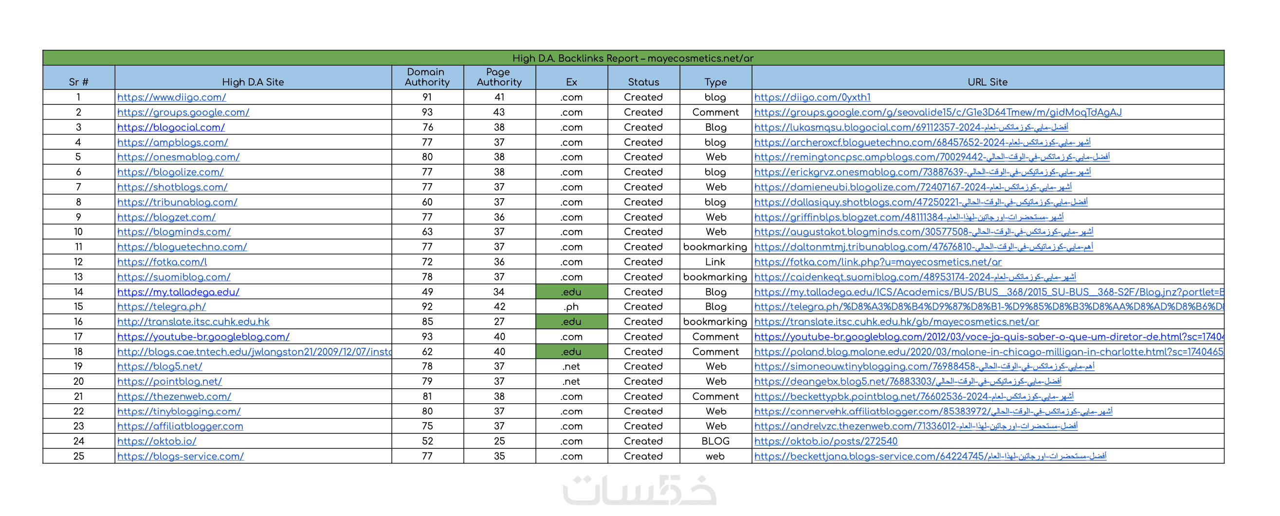Open the daltonmtmj.tribunablog.com URL link
Screen dimensions: 1280x516
(924, 247)
